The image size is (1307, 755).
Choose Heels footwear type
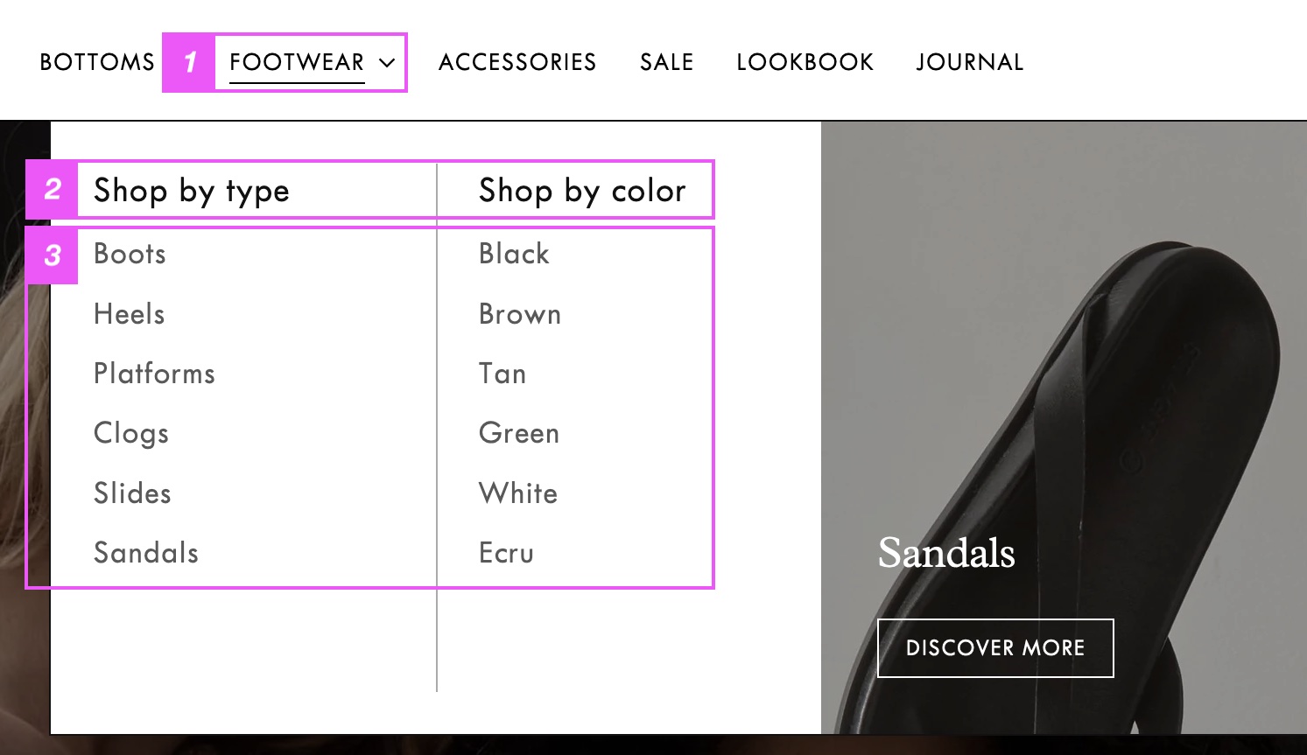click(x=130, y=314)
